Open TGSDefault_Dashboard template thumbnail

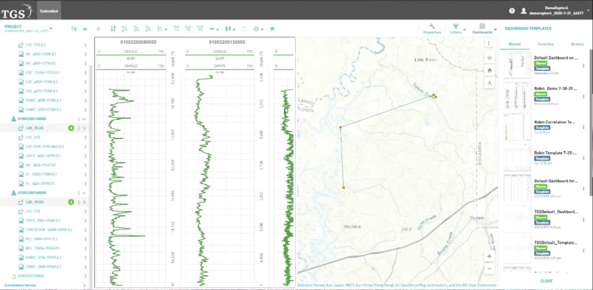(517, 219)
